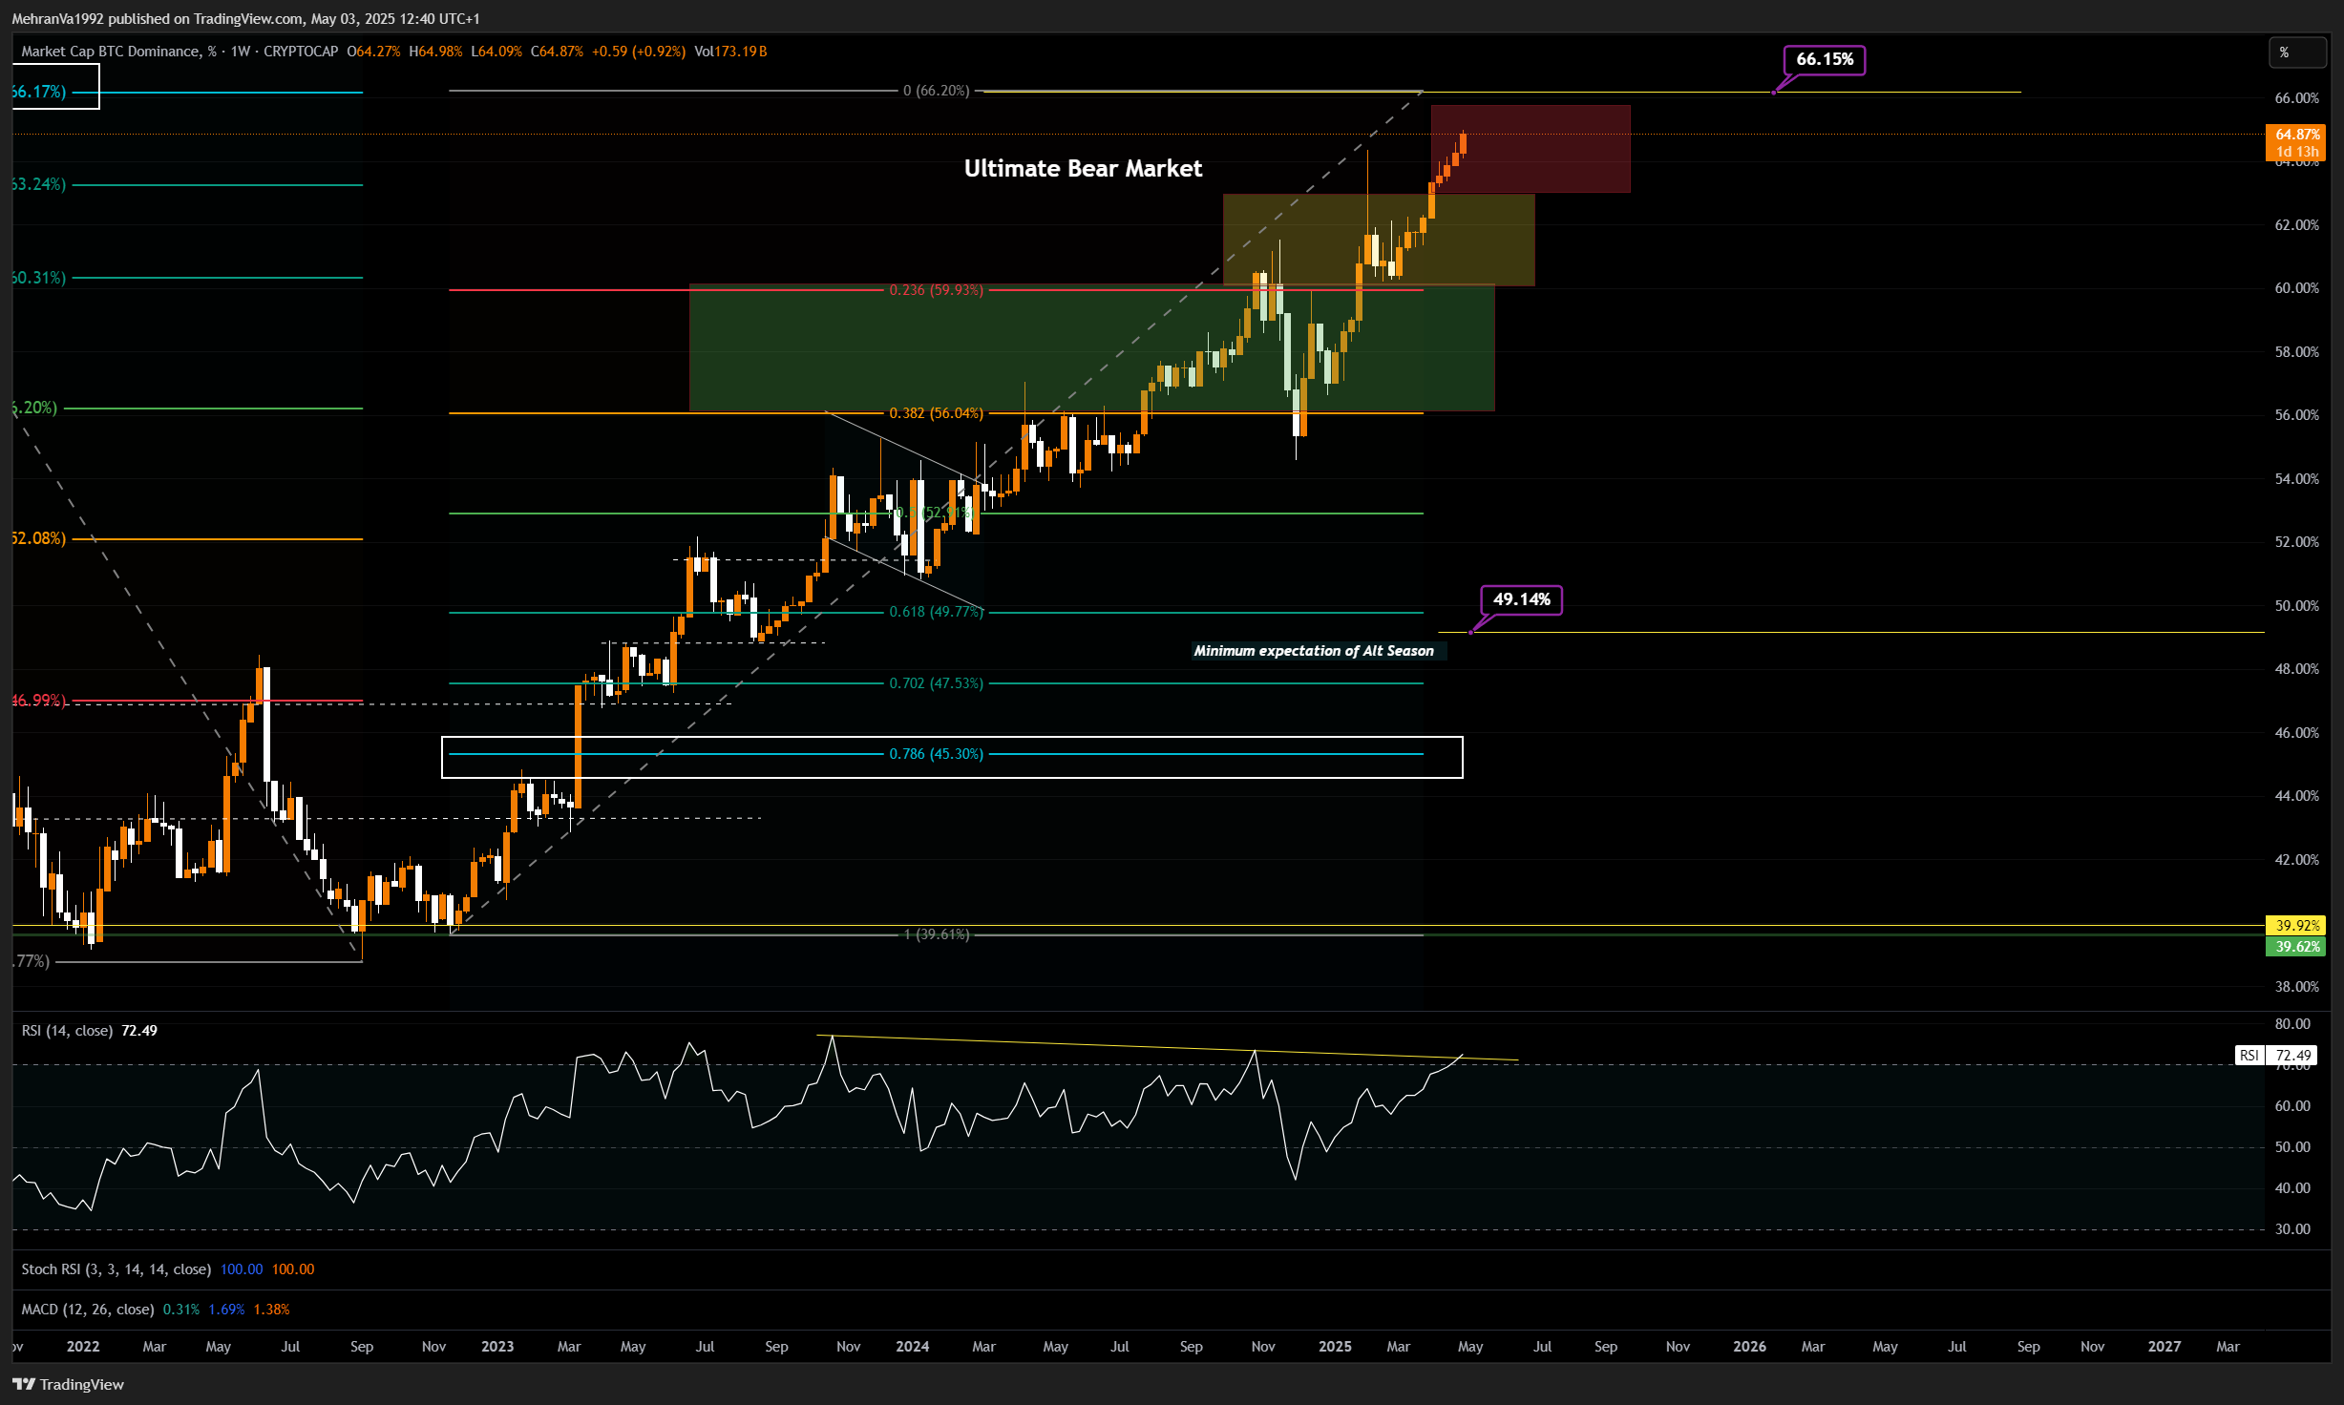The image size is (2344, 1405).
Task: Click the 2026 label on the time axis
Action: [1749, 1347]
